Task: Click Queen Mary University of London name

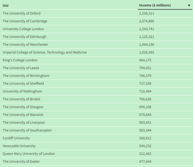Action: tap(29, 154)
